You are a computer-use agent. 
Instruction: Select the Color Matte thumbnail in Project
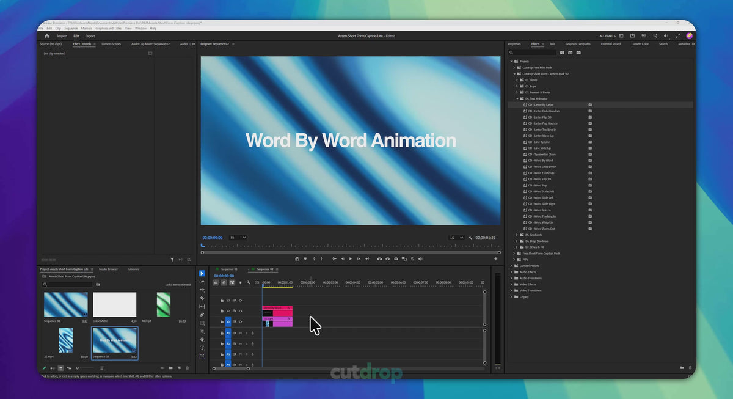click(114, 304)
